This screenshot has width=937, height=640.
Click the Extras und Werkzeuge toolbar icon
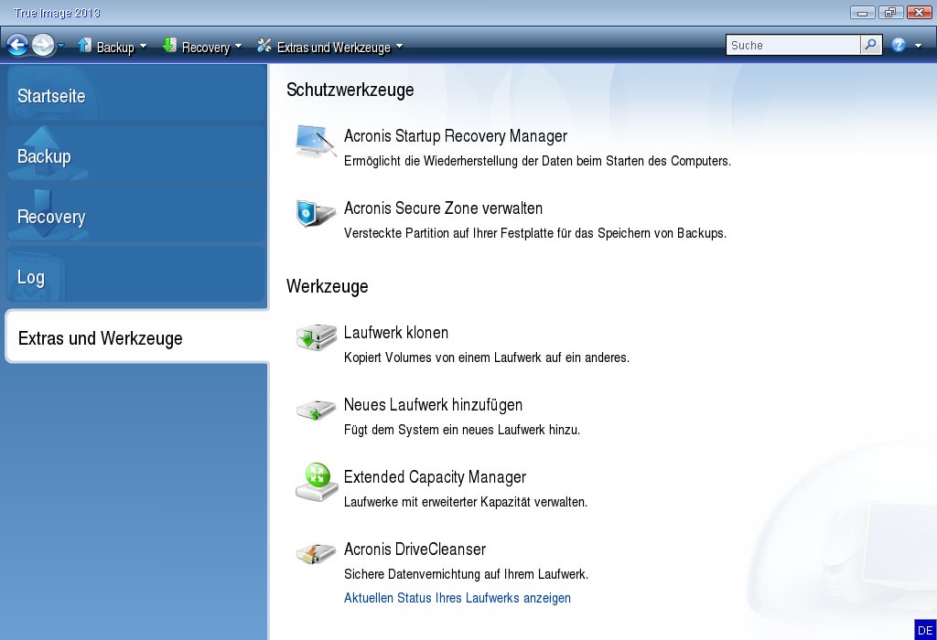pyautogui.click(x=264, y=45)
